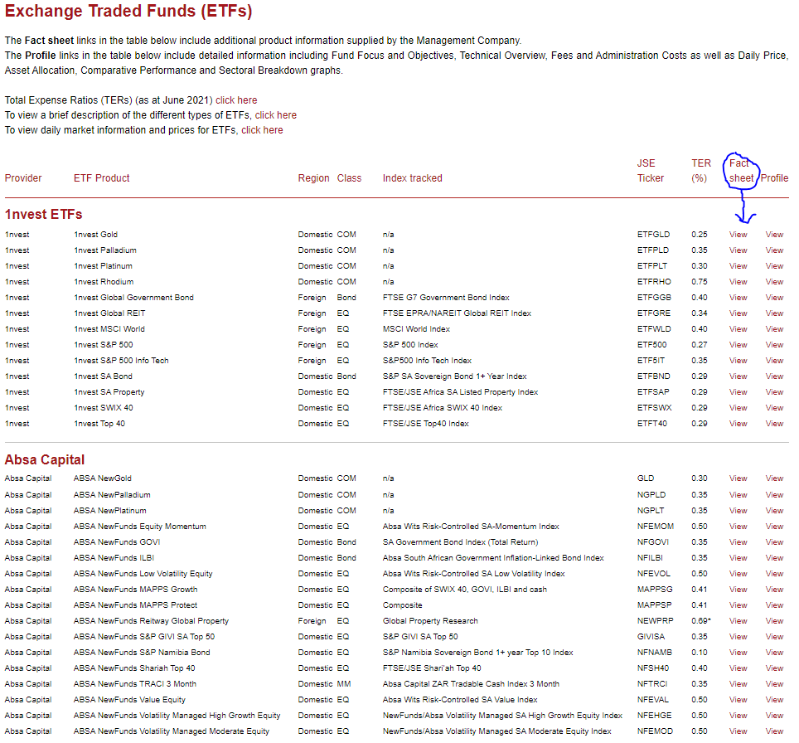Click the TER (%) column header
This screenshot has height=743, width=799.
pyautogui.click(x=701, y=170)
